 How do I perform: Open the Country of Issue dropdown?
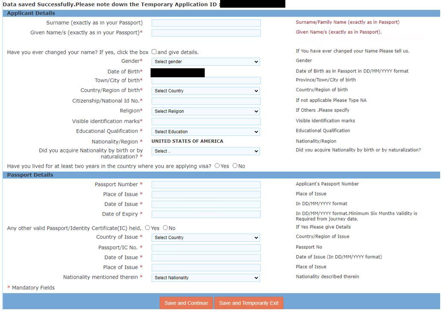(x=206, y=238)
